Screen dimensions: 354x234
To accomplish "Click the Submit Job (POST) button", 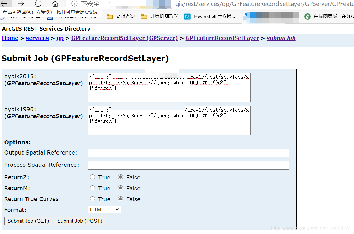I will pos(80,221).
